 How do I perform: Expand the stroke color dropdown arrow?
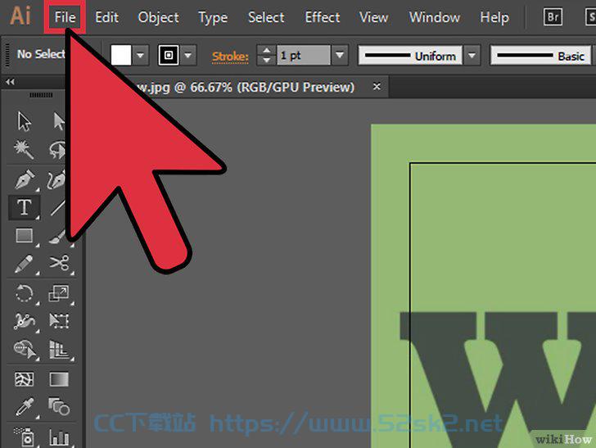(187, 55)
